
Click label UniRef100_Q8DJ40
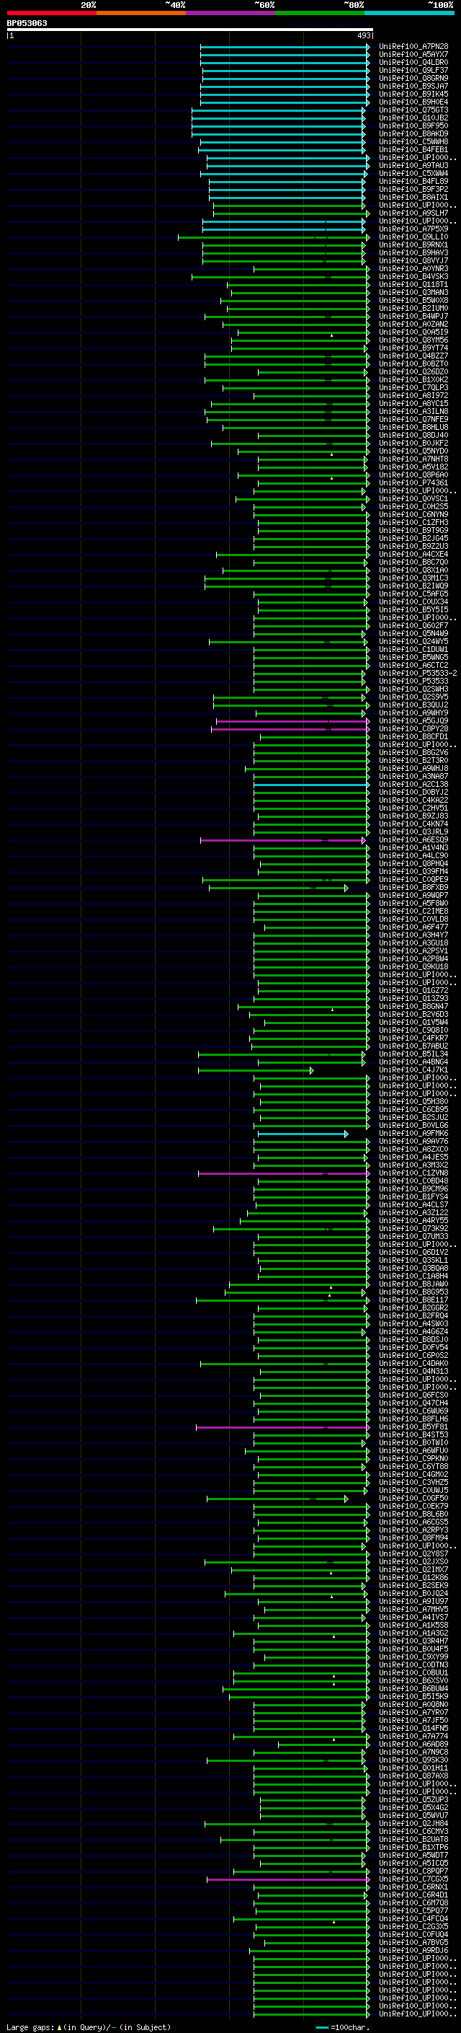413,436
